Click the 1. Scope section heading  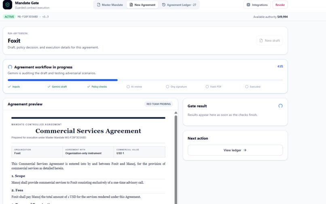point(18,176)
